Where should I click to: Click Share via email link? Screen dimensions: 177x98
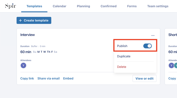(49, 78)
